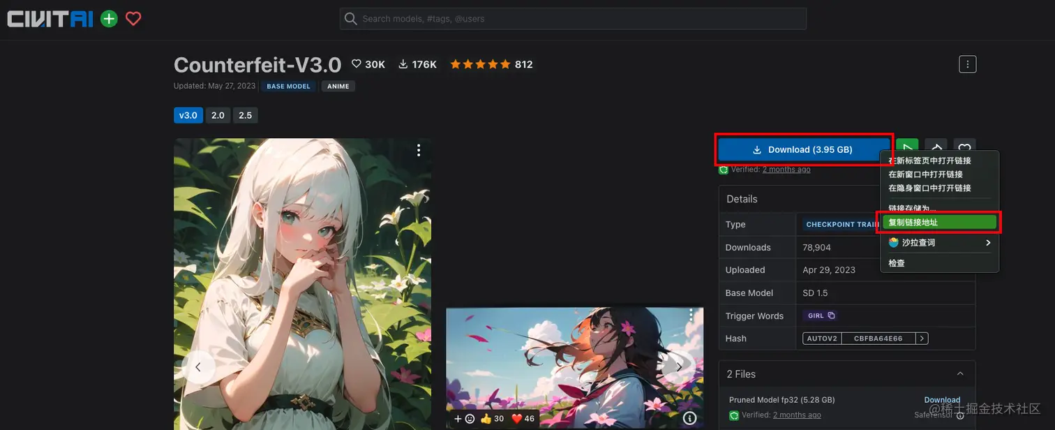Click the CHECKPOINT TRAINED type badge

pos(842,225)
